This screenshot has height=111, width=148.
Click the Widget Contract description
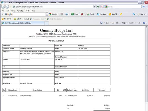26,96
